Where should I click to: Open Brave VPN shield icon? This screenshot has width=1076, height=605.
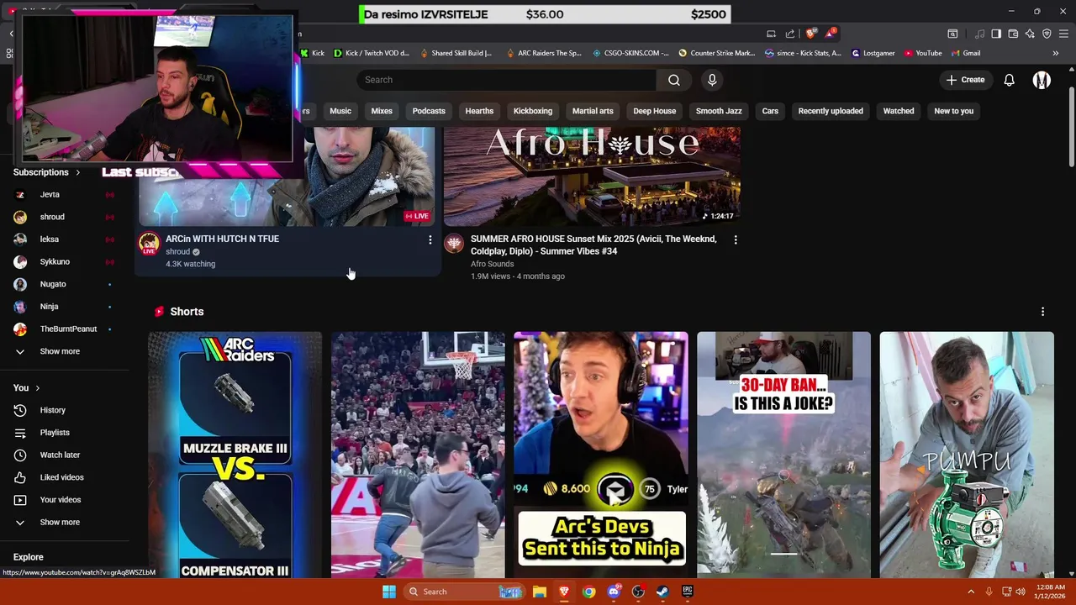1047,34
